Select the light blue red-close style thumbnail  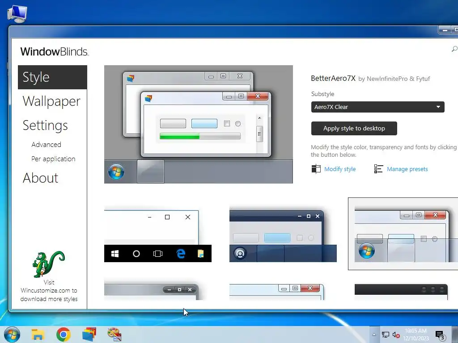(x=276, y=292)
